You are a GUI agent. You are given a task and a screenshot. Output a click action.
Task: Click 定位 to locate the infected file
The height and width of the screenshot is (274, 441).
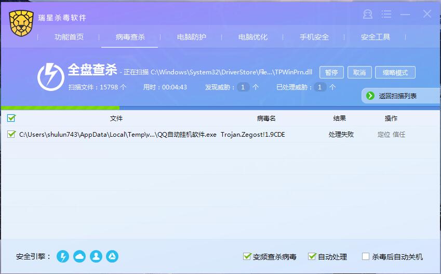[384, 135]
